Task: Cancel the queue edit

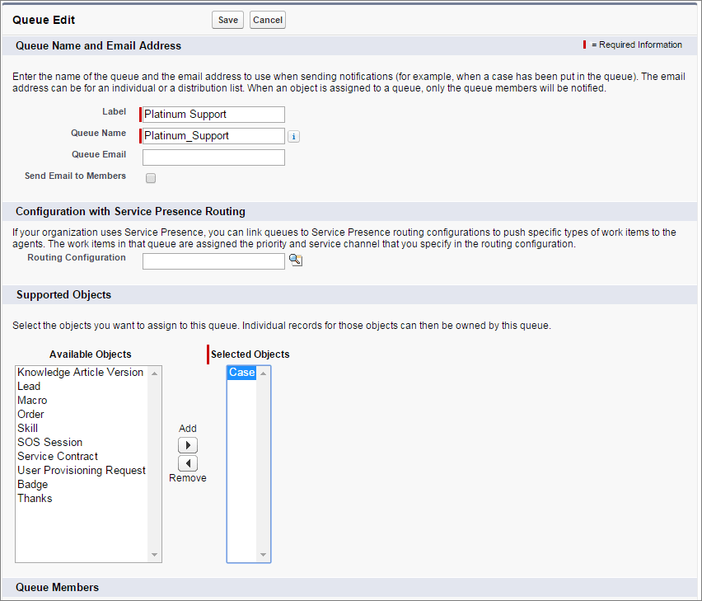Action: click(x=267, y=20)
